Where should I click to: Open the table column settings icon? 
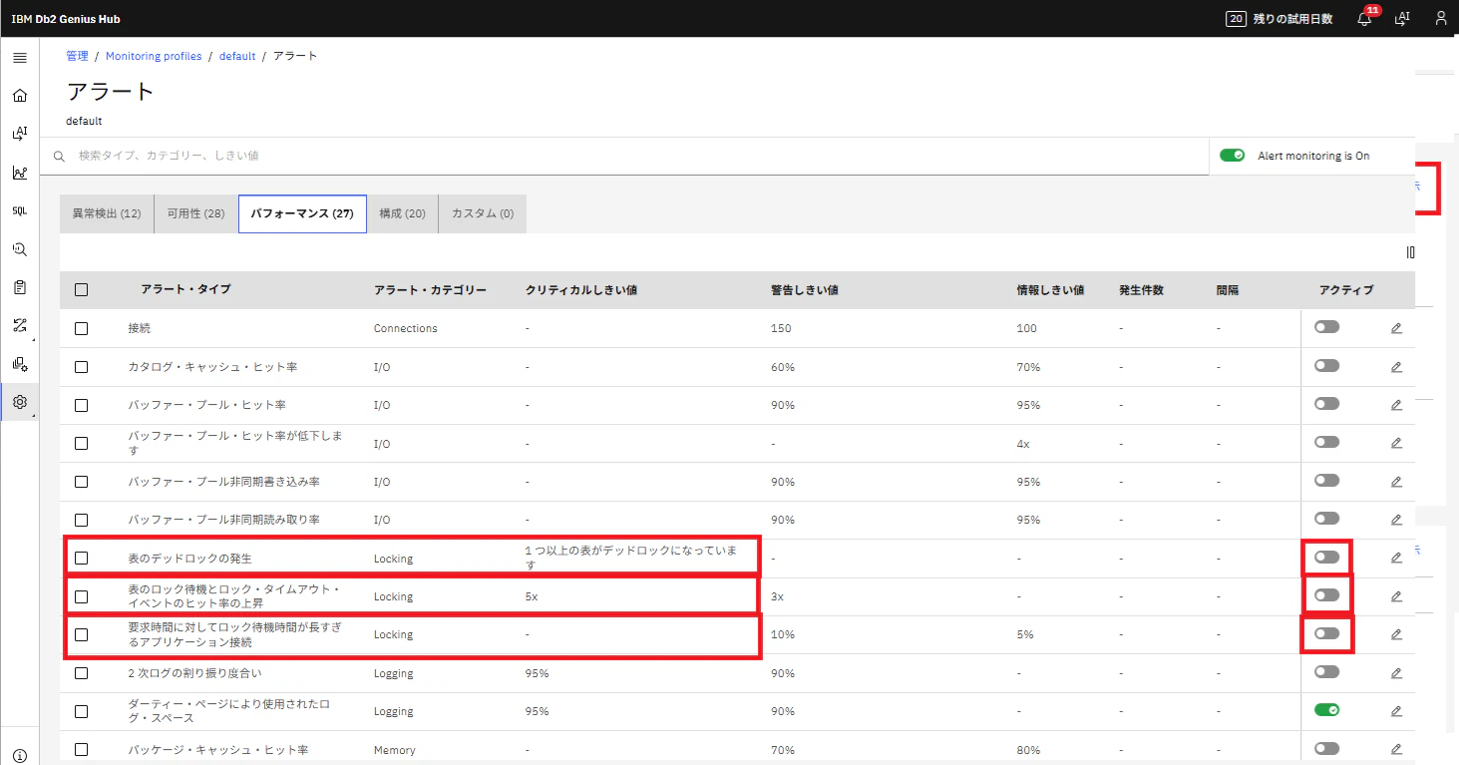pyautogui.click(x=1410, y=252)
